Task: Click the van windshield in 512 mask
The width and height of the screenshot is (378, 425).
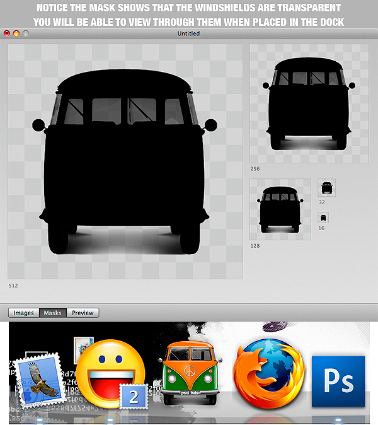Action: [124, 111]
